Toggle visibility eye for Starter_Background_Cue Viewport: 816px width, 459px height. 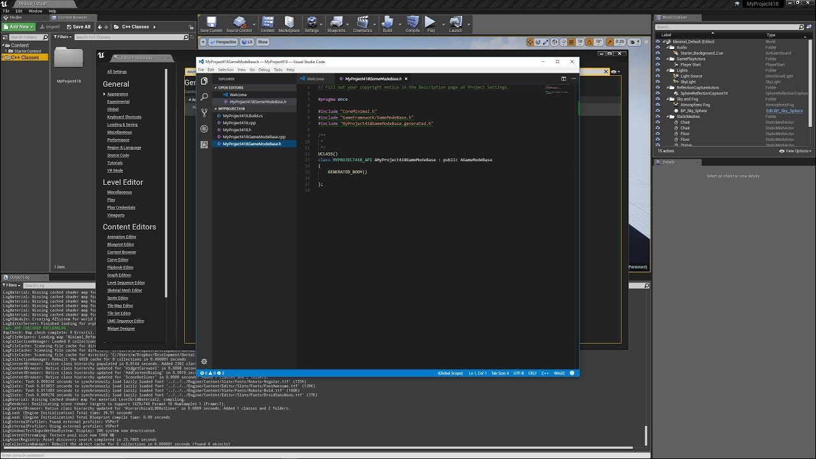click(659, 53)
